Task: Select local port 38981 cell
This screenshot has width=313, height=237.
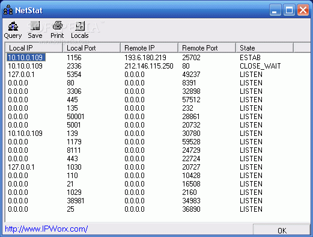Action: [x=76, y=201]
